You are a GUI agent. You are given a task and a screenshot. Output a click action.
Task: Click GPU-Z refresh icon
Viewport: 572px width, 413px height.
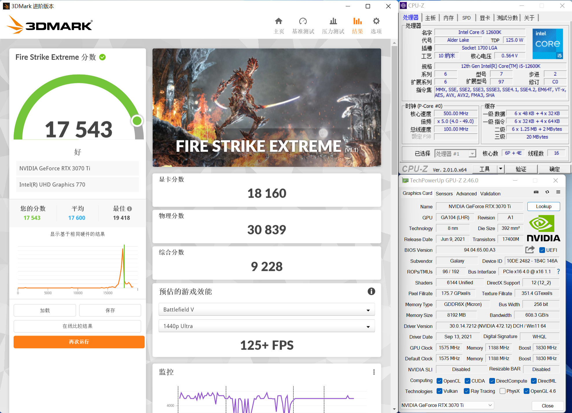pyautogui.click(x=547, y=192)
